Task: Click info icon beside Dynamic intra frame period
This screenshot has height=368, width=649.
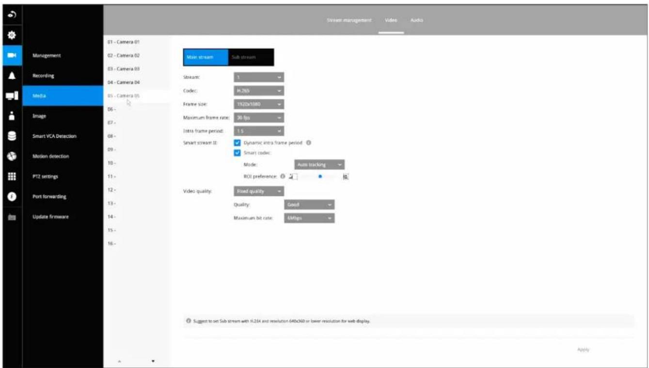Action: 309,143
